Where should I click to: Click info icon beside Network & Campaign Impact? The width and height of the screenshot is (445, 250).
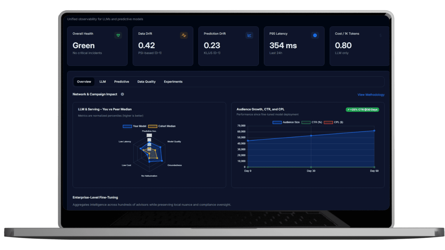pyautogui.click(x=122, y=94)
